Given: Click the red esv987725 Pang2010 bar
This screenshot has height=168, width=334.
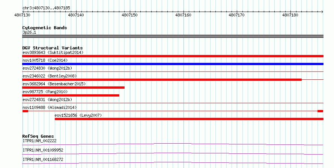Looking at the screenshot, I should [71, 95].
